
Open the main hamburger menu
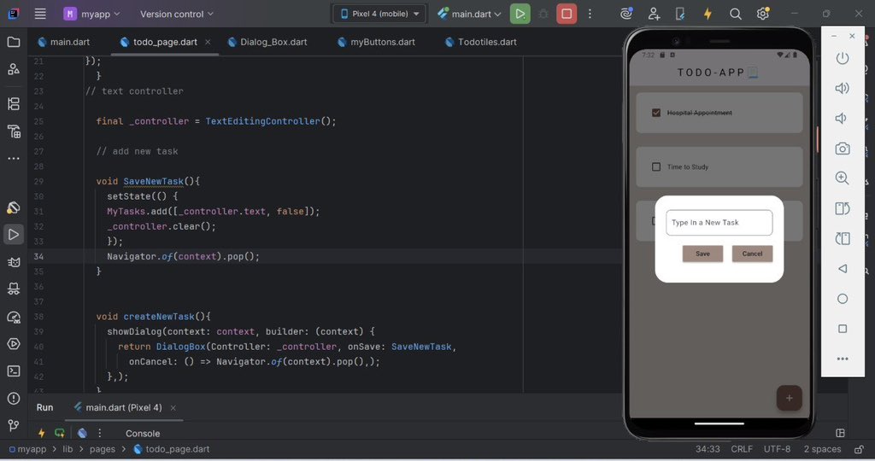pyautogui.click(x=40, y=14)
